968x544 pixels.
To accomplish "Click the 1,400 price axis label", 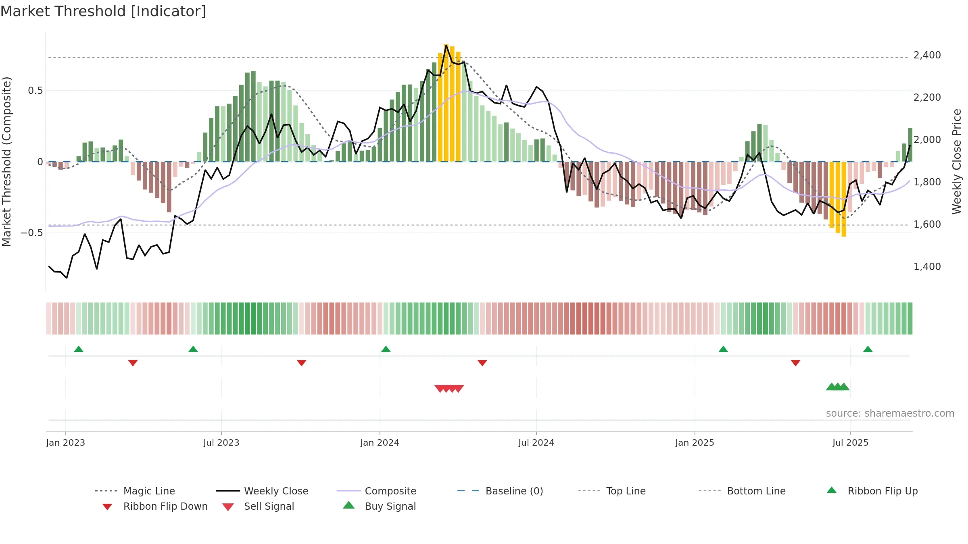I will tap(927, 267).
